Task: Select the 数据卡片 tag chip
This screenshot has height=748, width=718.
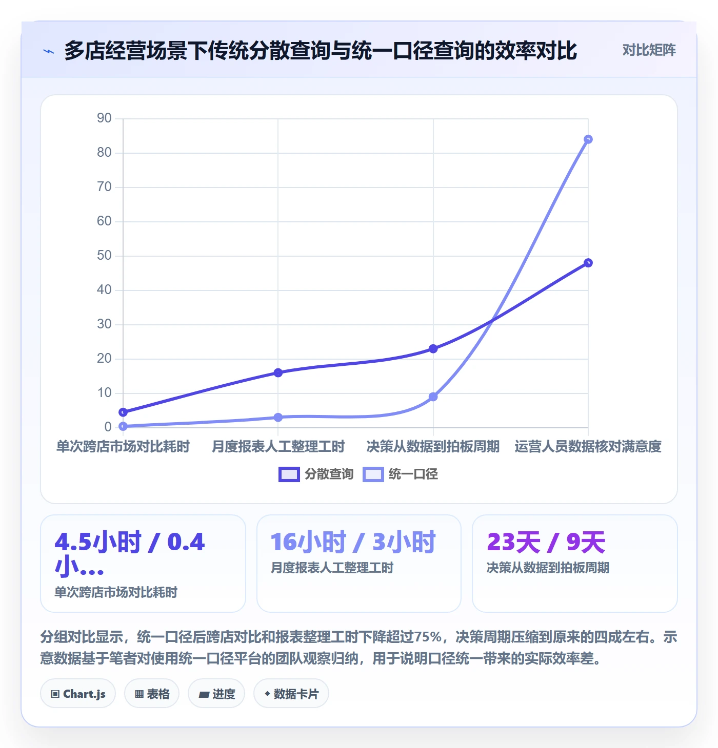Action: [291, 694]
